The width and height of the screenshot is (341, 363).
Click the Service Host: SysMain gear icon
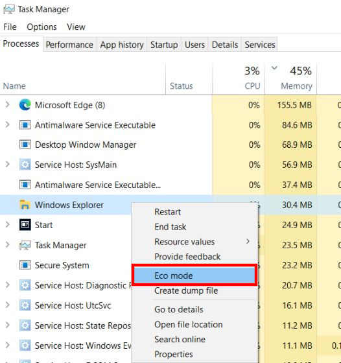(25, 165)
